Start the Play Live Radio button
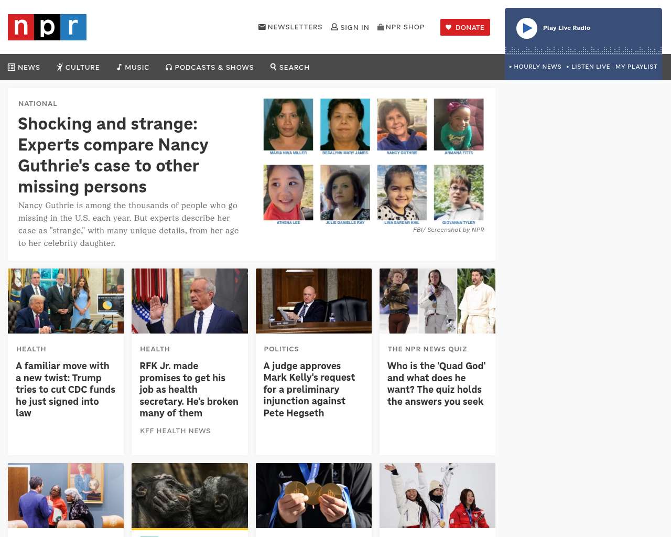 pos(527,28)
